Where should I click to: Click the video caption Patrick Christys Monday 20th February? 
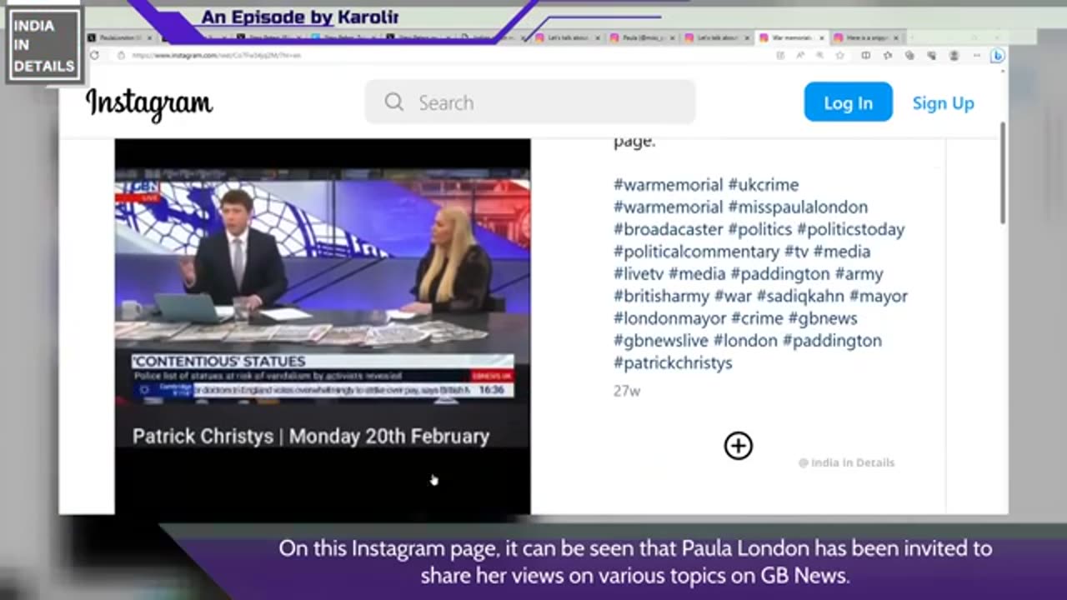click(311, 437)
